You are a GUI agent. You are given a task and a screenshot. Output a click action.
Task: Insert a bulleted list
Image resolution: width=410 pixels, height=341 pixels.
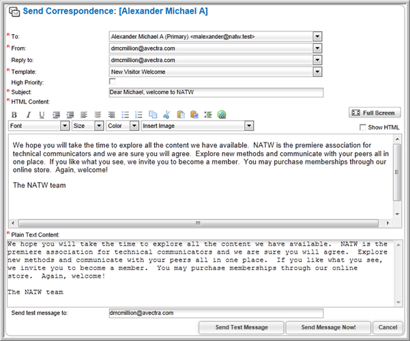126,115
